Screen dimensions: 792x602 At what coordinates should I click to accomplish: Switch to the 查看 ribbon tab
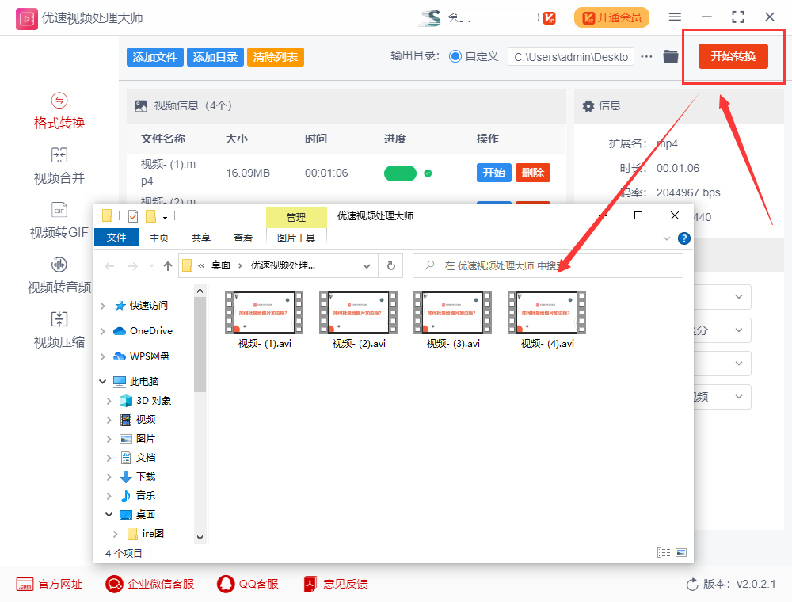point(243,238)
